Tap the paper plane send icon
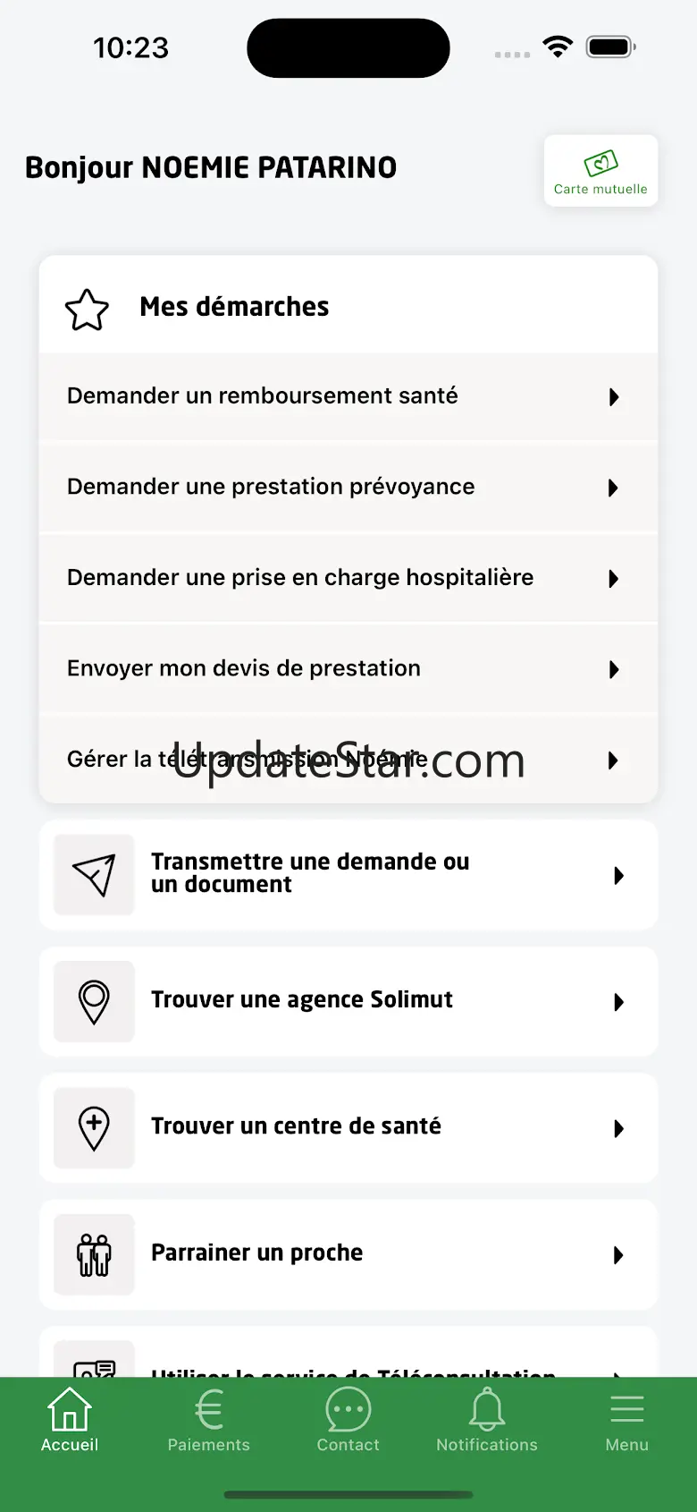 point(94,875)
